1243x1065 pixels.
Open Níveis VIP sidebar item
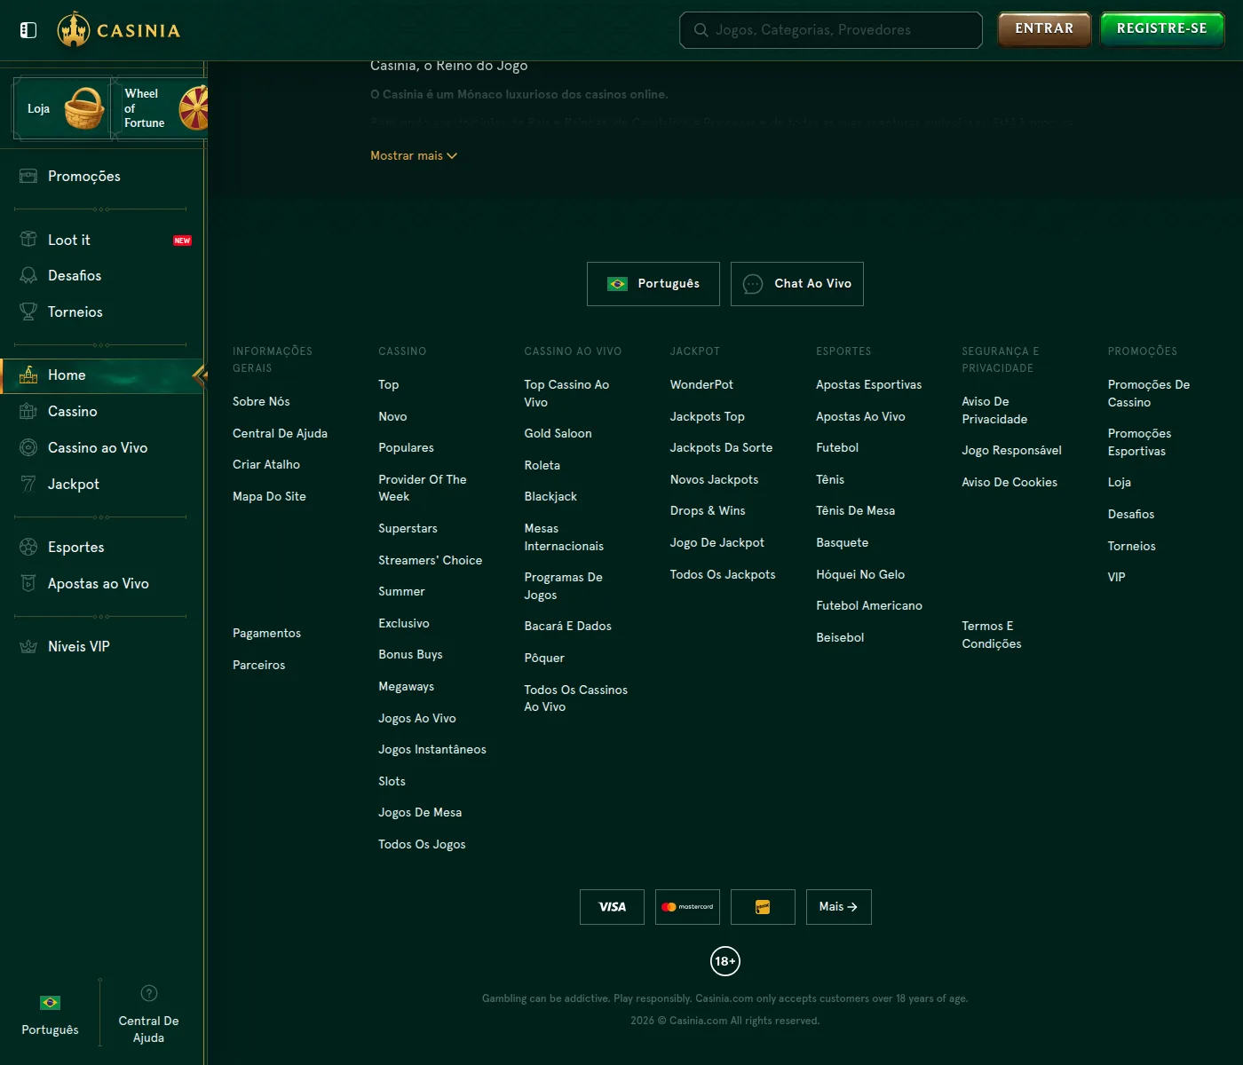click(102, 646)
